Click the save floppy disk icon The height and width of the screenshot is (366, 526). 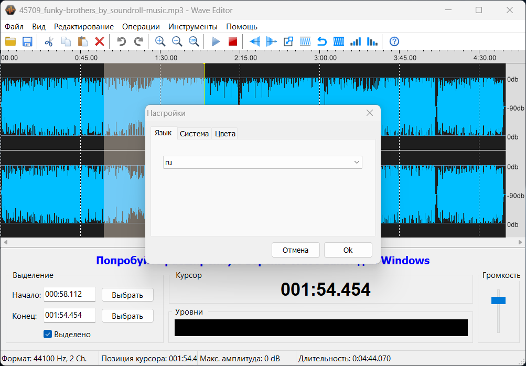[27, 41]
